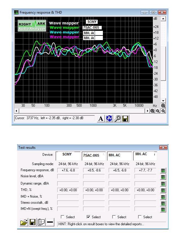This screenshot has width=186, height=245.
Task: Click white Wave mapper legend text
Action: [x=64, y=23]
